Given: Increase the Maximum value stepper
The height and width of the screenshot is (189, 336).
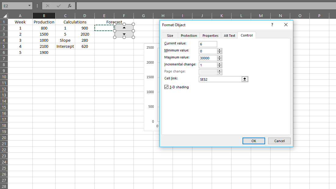Looking at the screenshot, I should coord(219,57).
